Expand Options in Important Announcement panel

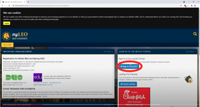click(x=108, y=52)
